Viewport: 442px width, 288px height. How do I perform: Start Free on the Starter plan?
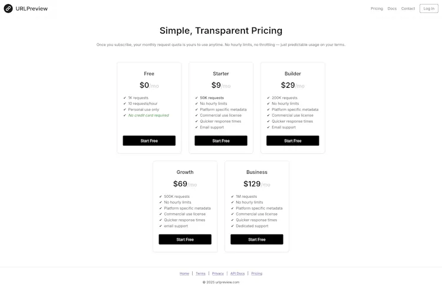coord(221,141)
